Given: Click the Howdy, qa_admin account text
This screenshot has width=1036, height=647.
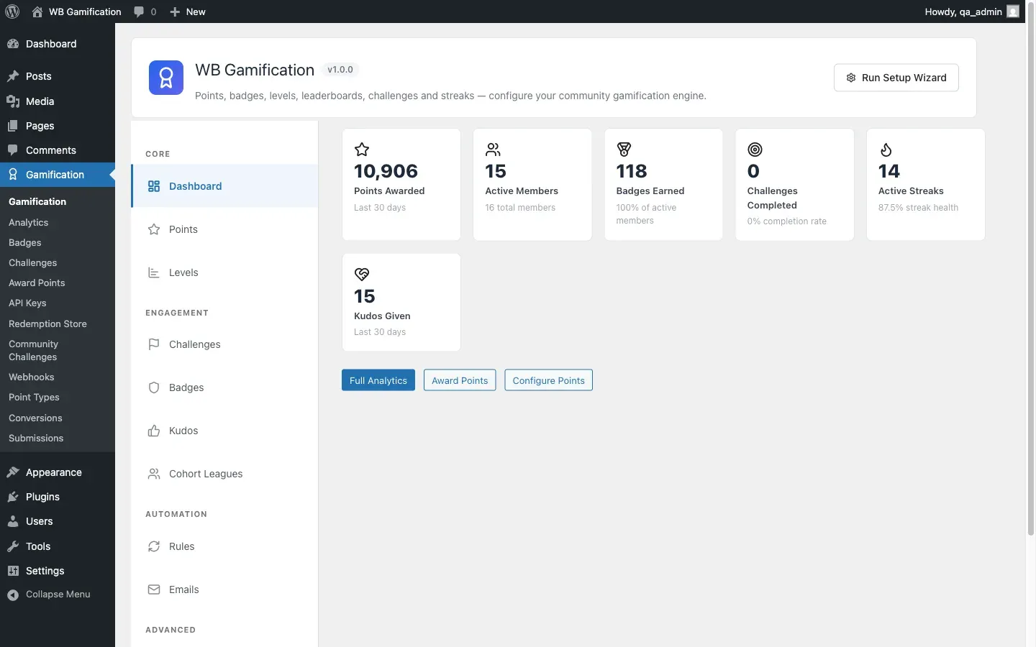Looking at the screenshot, I should point(963,12).
